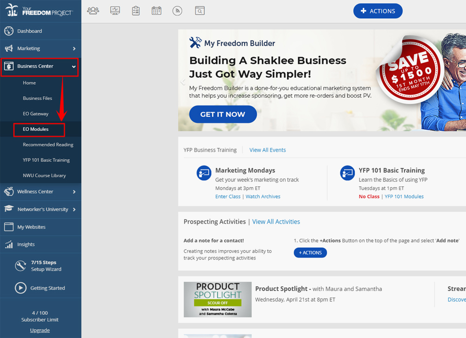Open the calendar icon in top toolbar
The image size is (466, 338).
[x=156, y=11]
